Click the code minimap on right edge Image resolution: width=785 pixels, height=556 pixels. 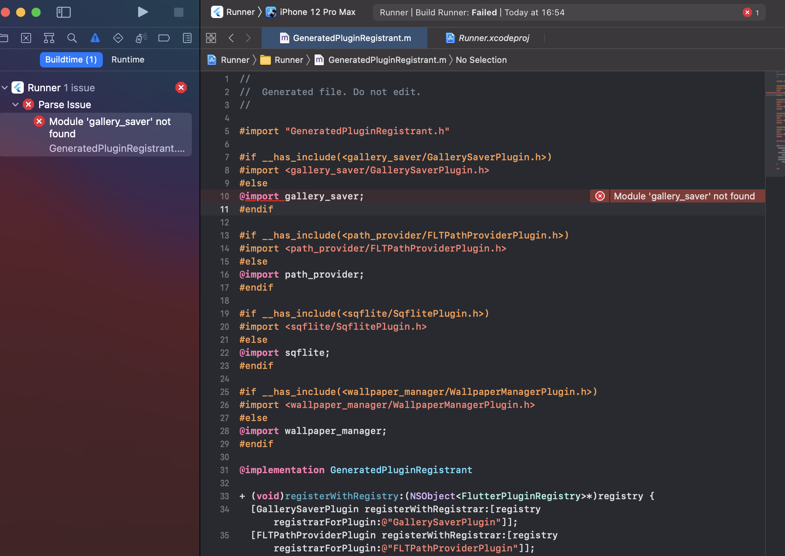(780, 123)
